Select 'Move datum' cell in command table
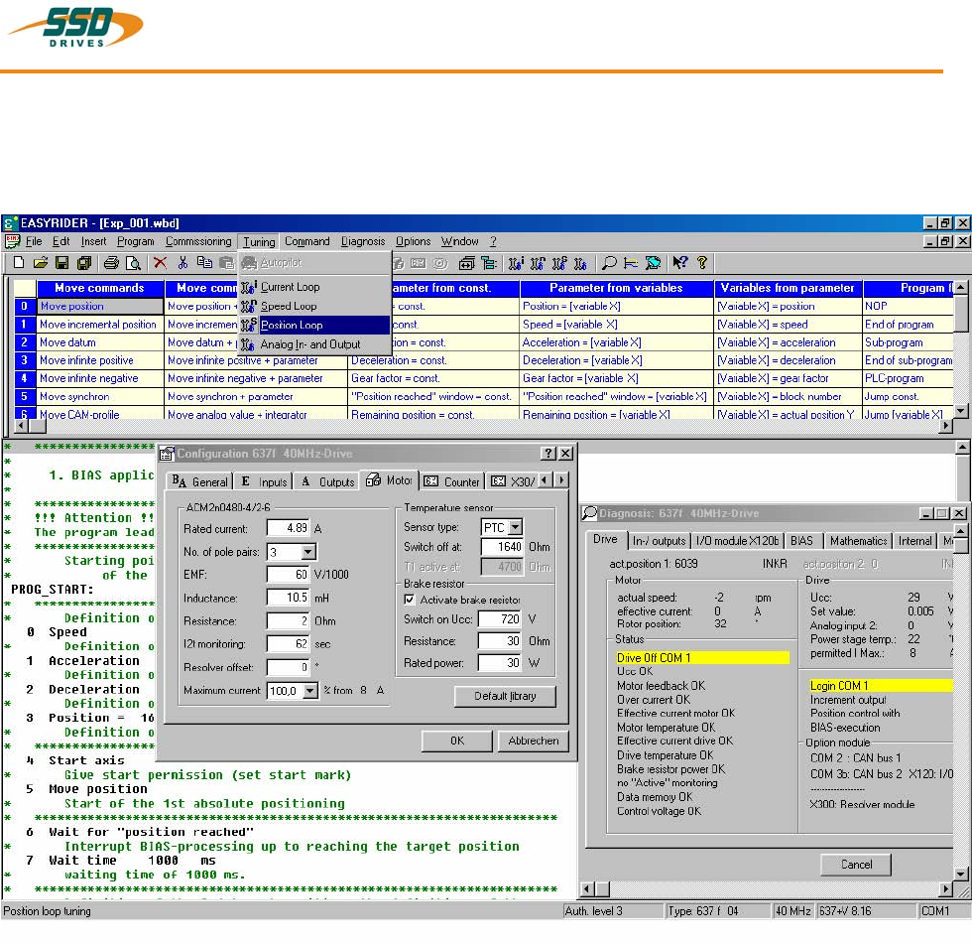 coord(100,342)
